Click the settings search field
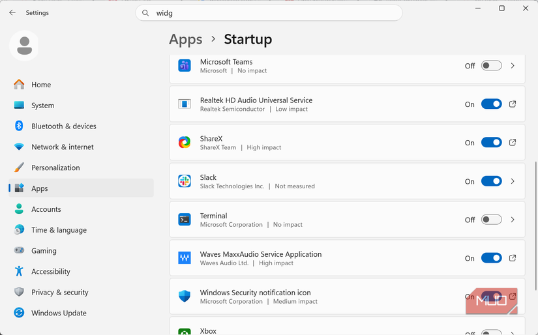 coord(269,13)
